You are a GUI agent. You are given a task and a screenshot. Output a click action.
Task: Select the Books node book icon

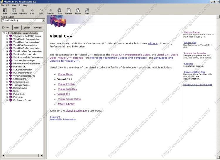[11, 91]
